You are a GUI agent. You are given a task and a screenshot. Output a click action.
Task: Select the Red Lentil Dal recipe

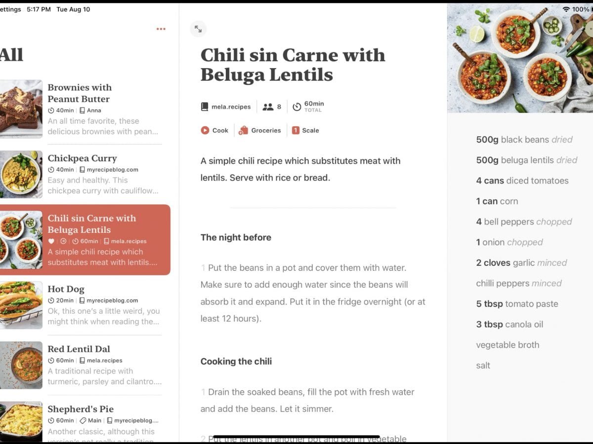[x=79, y=349]
